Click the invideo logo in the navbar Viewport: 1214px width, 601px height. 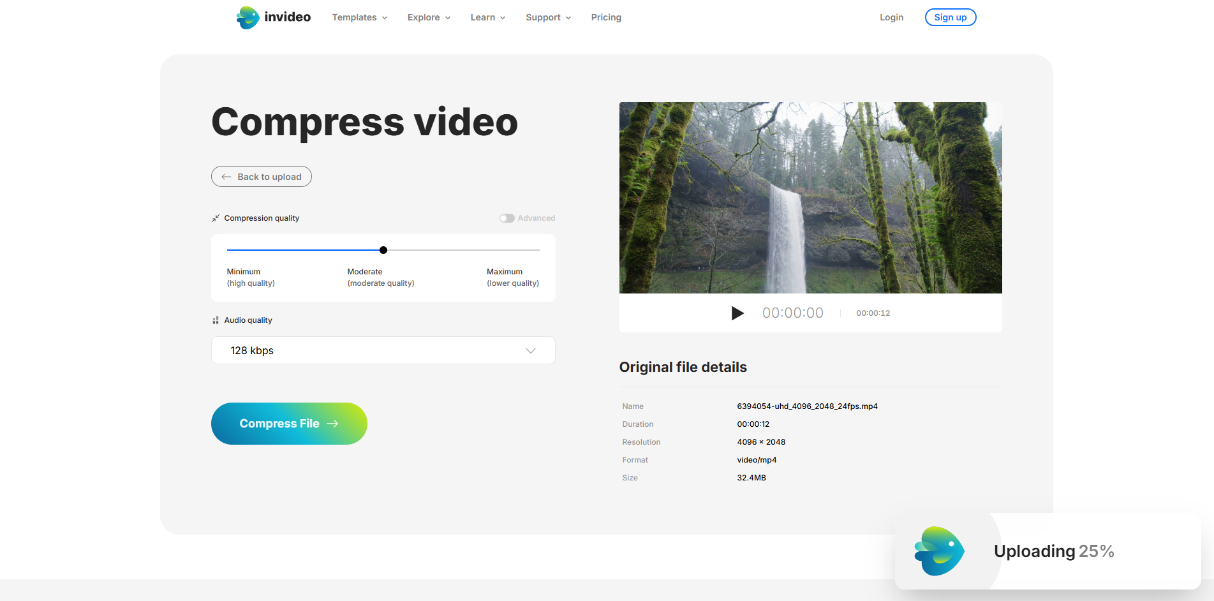click(273, 17)
